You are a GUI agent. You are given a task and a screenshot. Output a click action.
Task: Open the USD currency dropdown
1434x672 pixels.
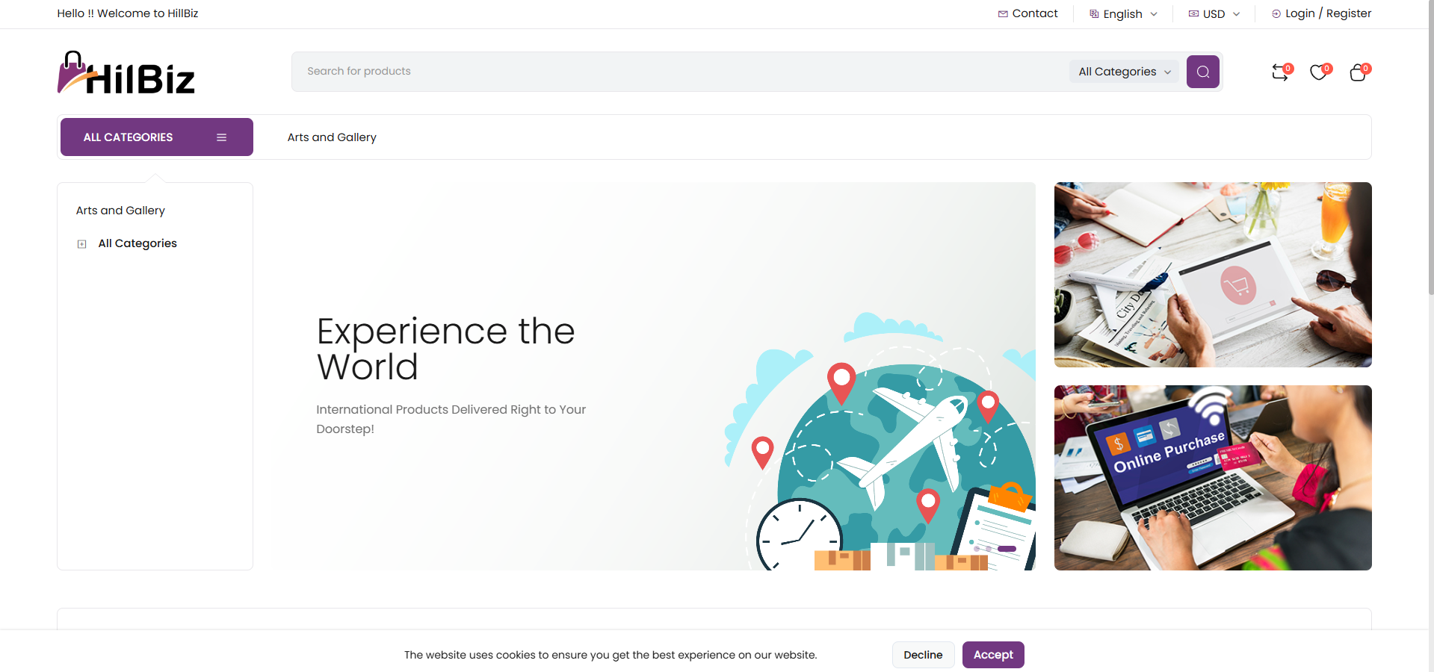click(x=1214, y=14)
